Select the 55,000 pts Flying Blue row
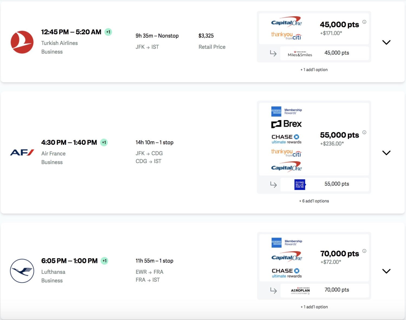Screen dimensions: 406x320 point(325,184)
